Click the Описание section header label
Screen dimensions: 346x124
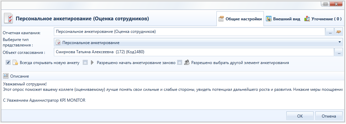click(x=19, y=76)
